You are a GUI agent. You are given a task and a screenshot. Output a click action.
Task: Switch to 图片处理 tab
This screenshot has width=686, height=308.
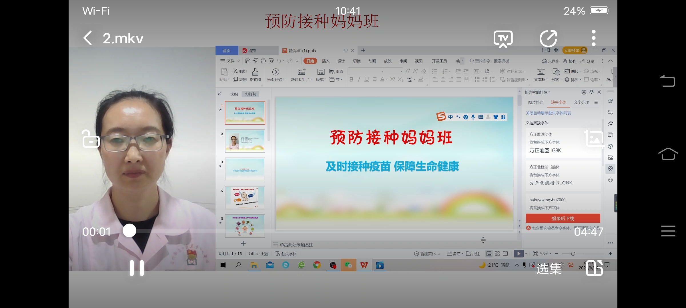pos(536,102)
